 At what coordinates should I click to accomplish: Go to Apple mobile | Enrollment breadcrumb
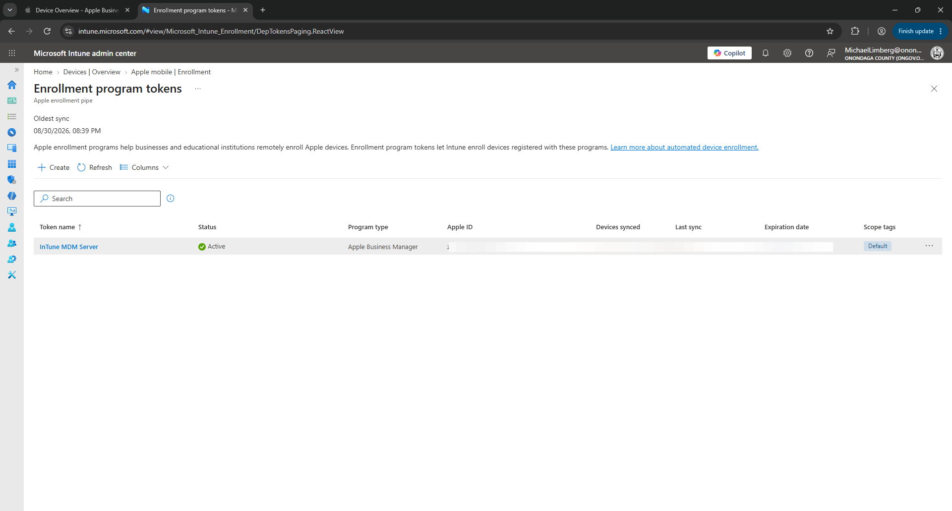pyautogui.click(x=171, y=72)
